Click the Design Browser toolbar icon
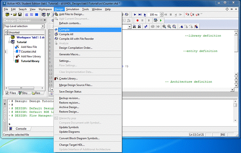The width and height of the screenshot is (241, 153). pyautogui.click(x=44, y=15)
